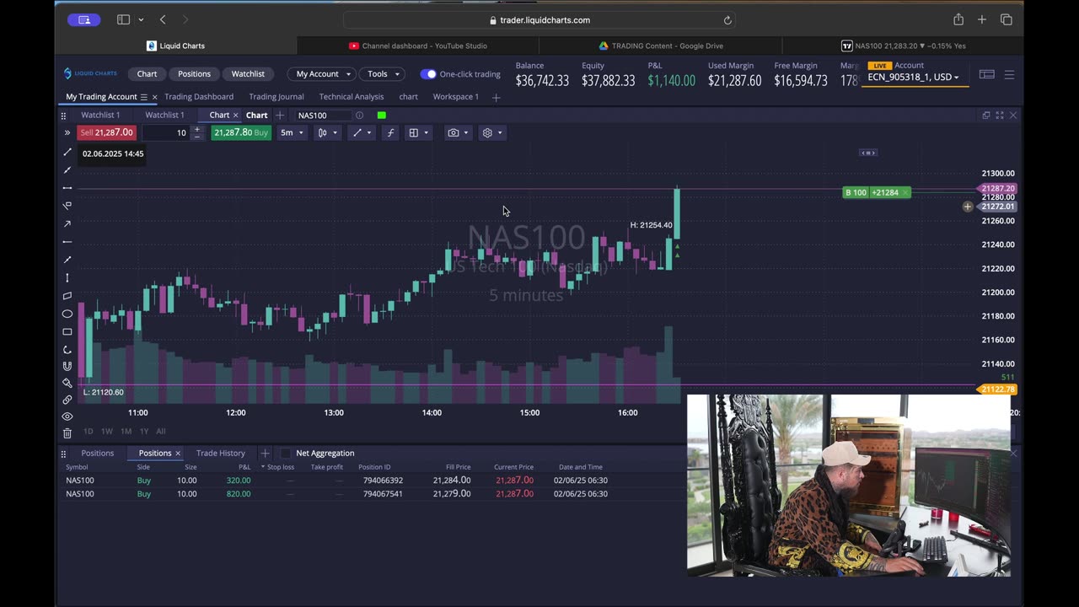Select the rectangle drawing tool
The image size is (1079, 607).
[x=67, y=331]
